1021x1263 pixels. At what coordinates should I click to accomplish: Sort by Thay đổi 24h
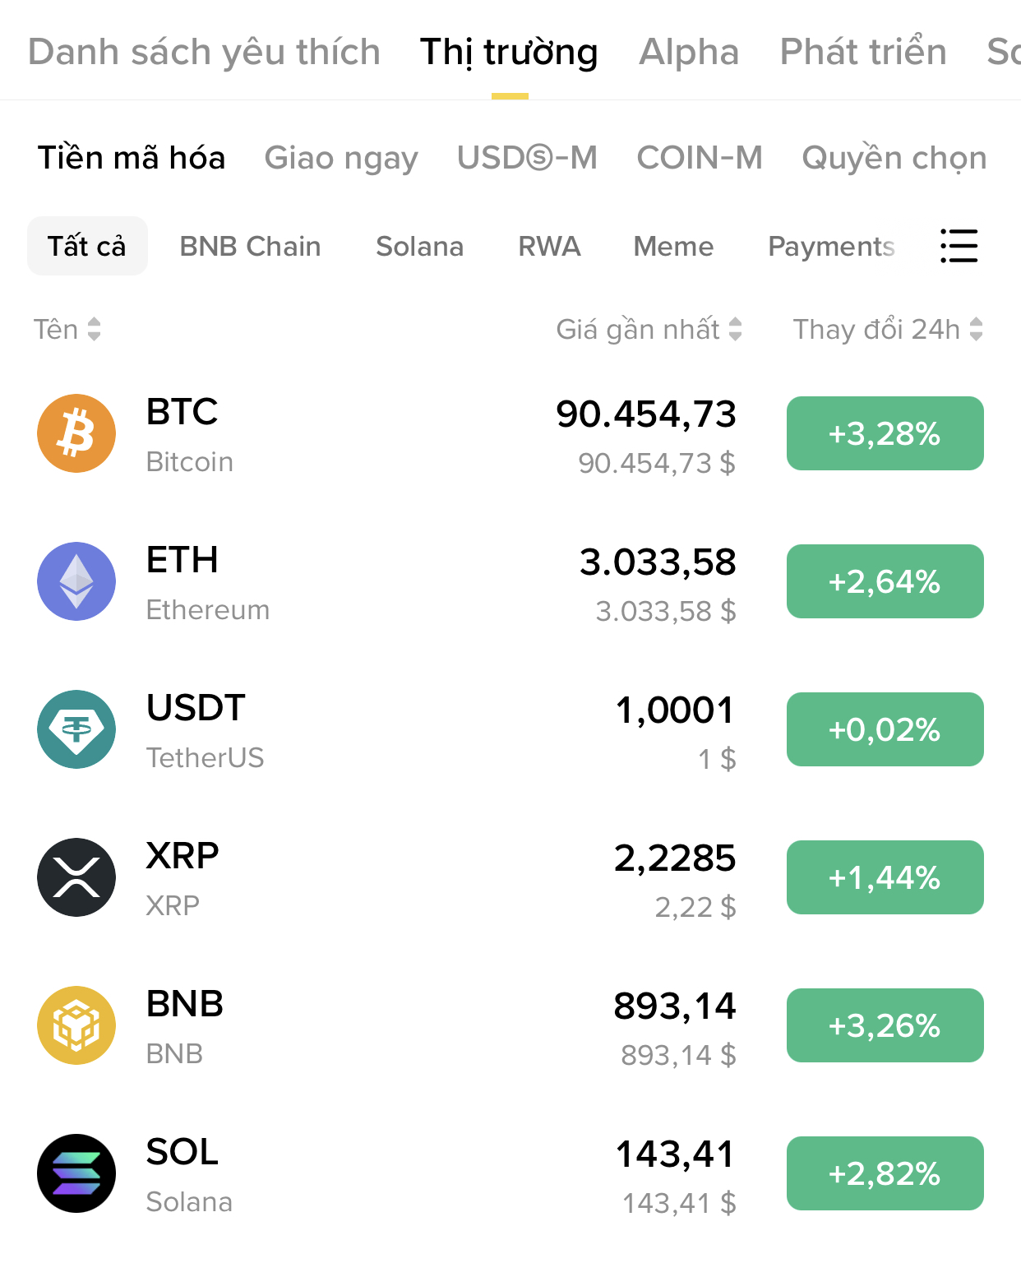coord(887,330)
